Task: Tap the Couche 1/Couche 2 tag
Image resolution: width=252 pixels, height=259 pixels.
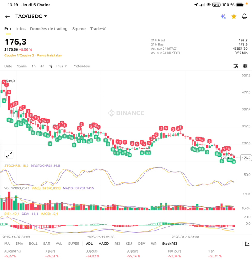Action: [19, 56]
